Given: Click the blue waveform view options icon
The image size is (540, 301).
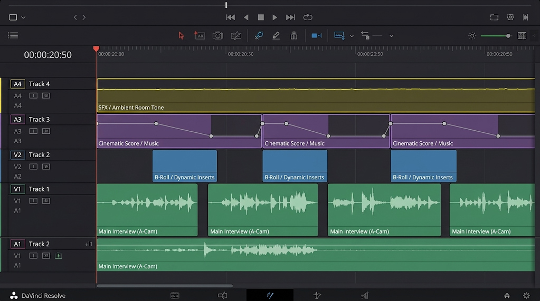Looking at the screenshot, I should 339,35.
